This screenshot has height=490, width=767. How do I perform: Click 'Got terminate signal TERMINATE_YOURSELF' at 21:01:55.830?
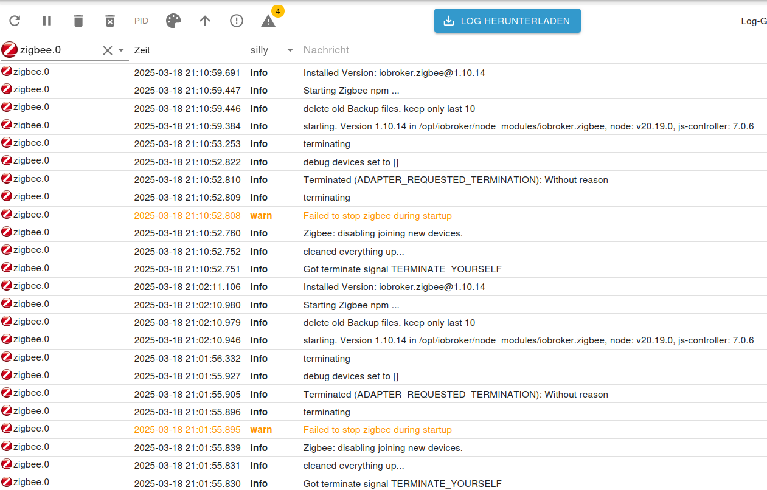tap(403, 483)
